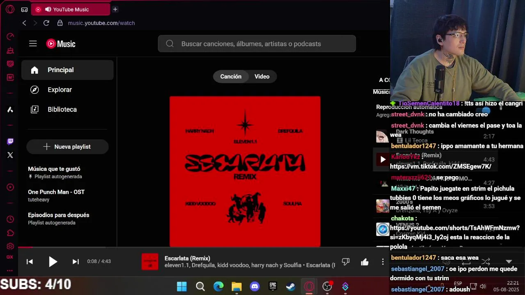The width and height of the screenshot is (525, 295).
Task: Like the song with thumbs-up
Action: (x=365, y=261)
